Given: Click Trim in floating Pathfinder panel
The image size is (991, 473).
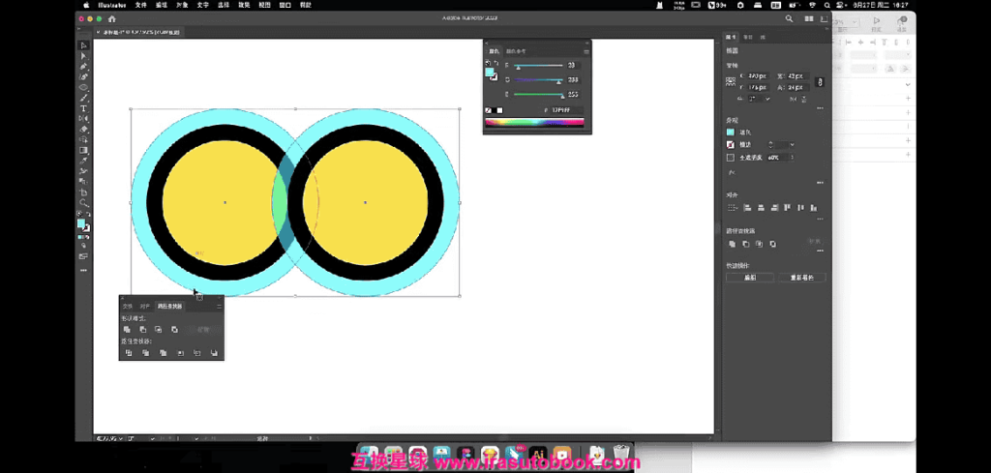Looking at the screenshot, I should tap(146, 352).
